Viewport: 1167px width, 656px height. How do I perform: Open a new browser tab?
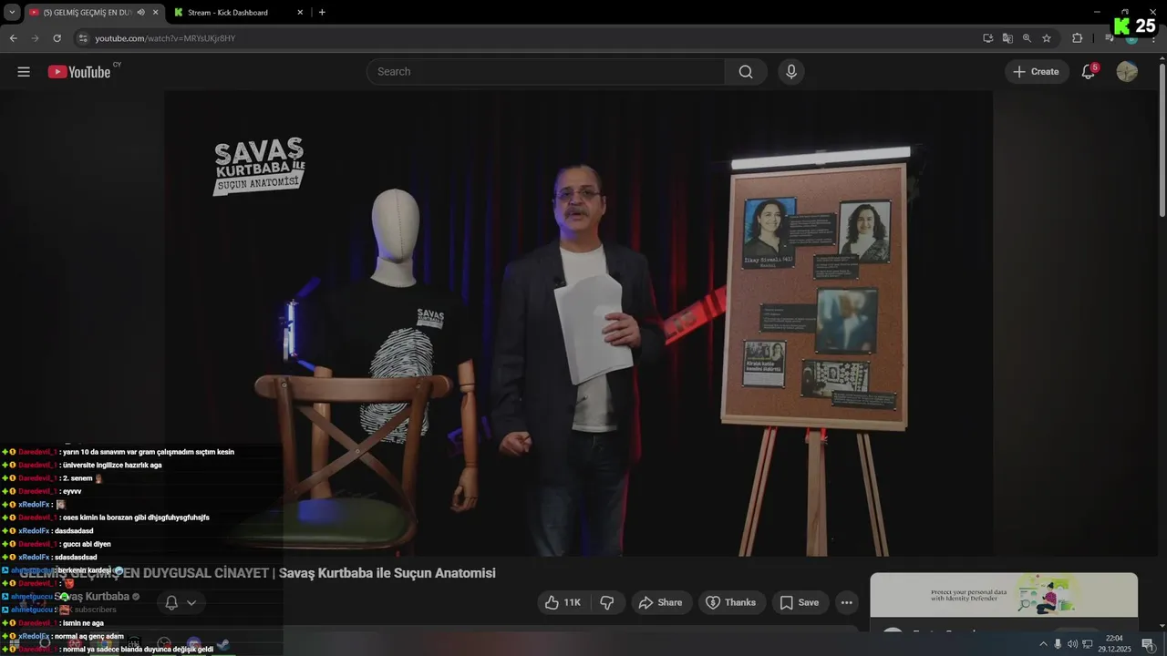tap(322, 13)
